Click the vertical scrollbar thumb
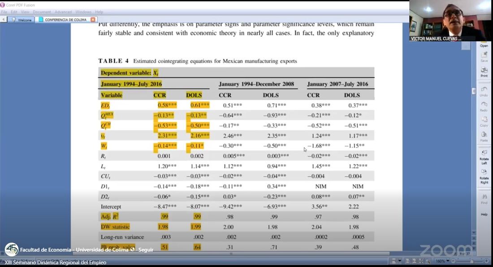Screen dimensions: 493x267 [474, 91]
